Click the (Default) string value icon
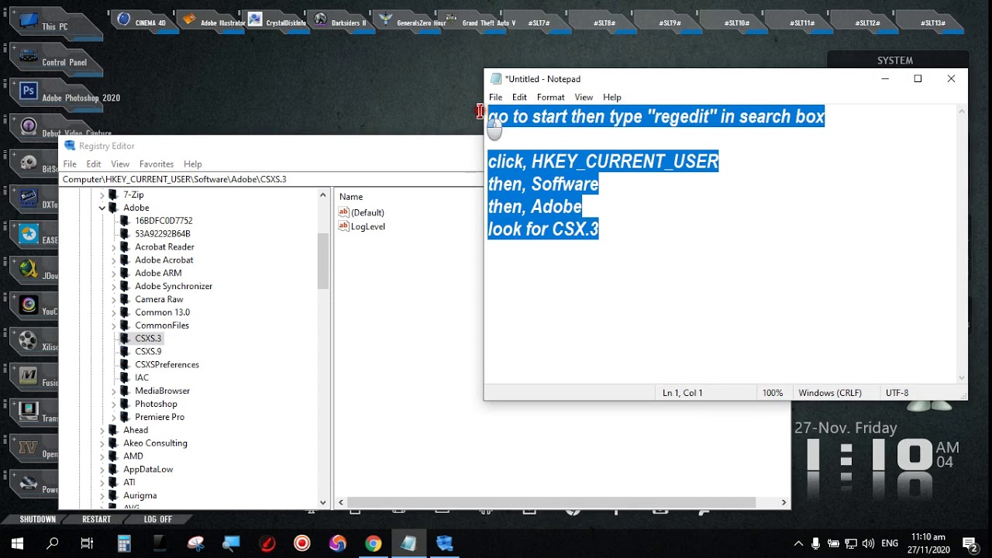Viewport: 992px width, 558px height. pyautogui.click(x=344, y=212)
